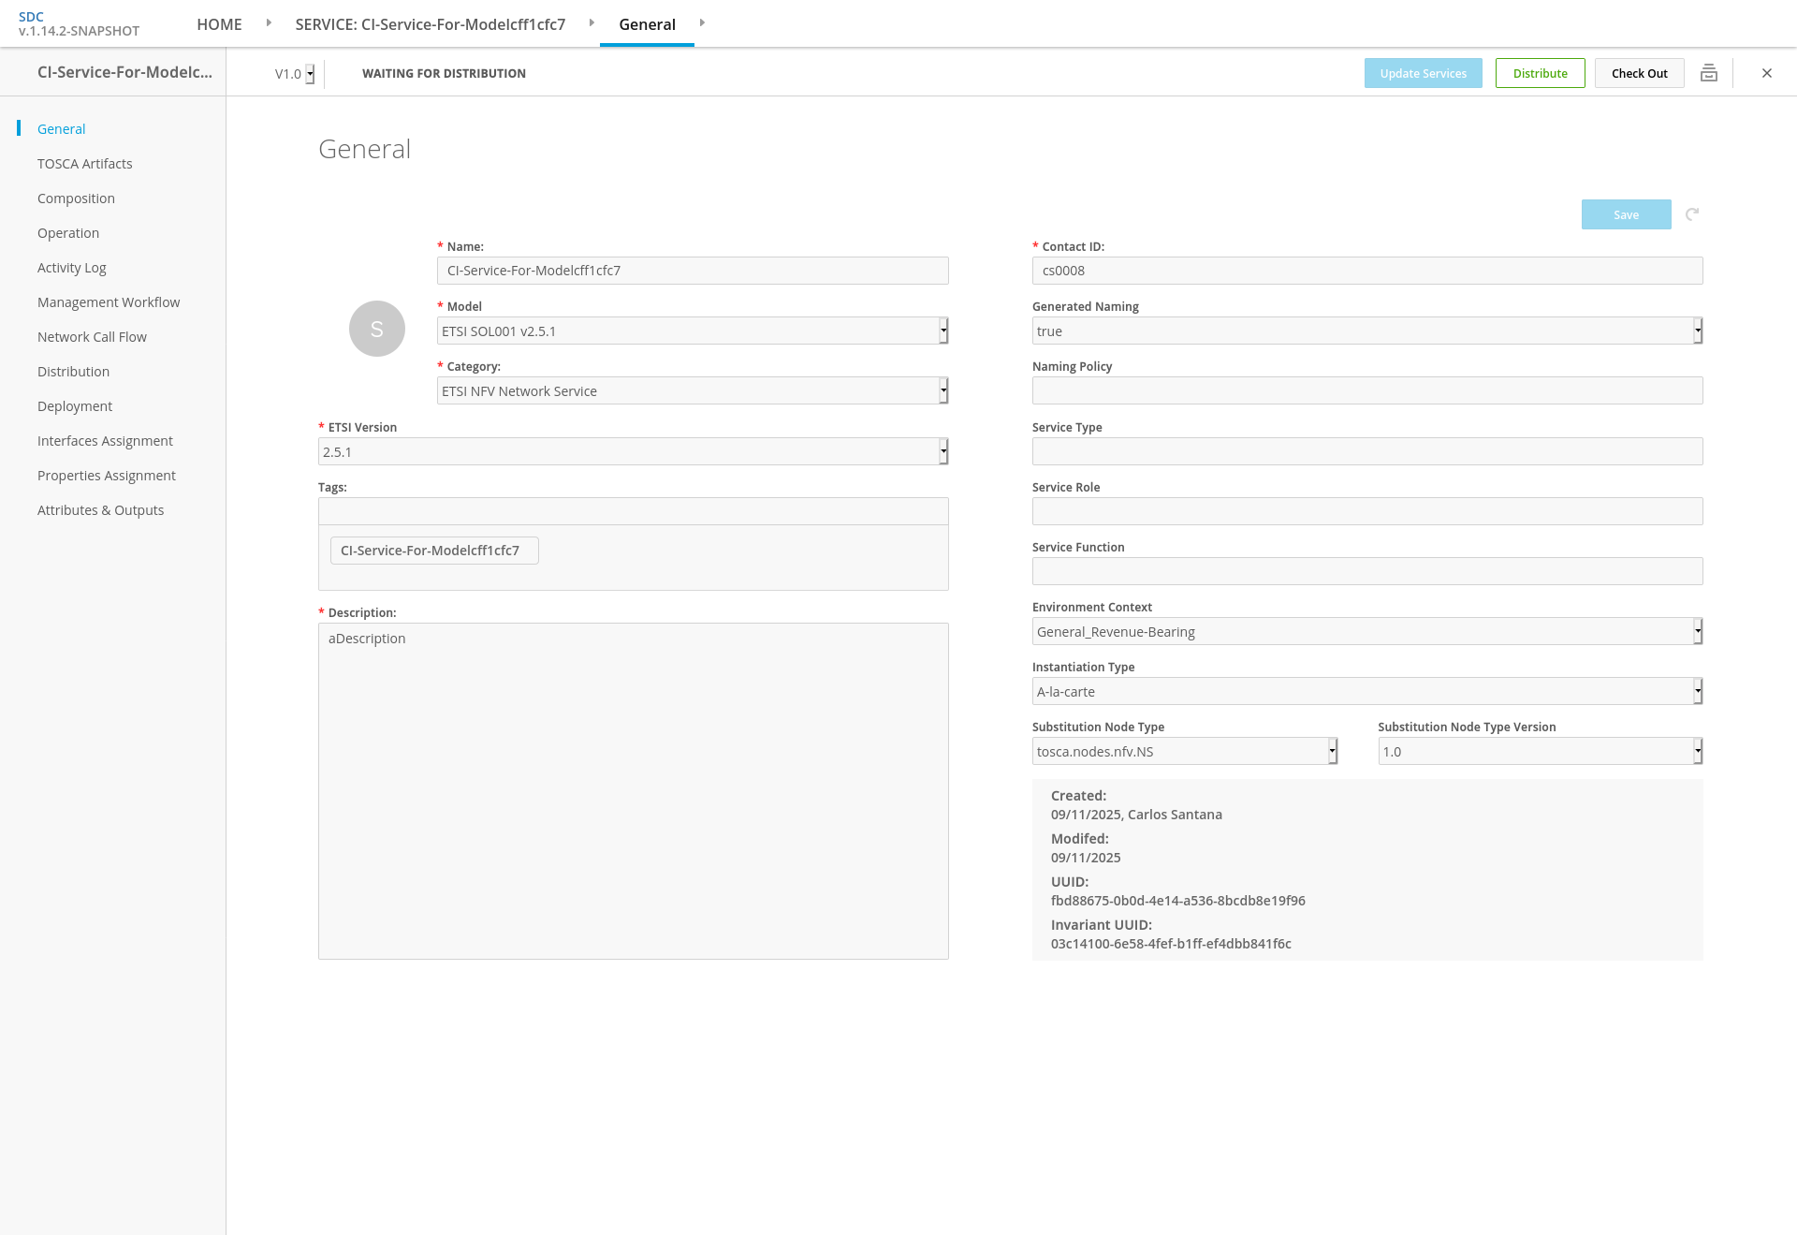Open Network Call Flow section
The height and width of the screenshot is (1235, 1797).
(92, 337)
